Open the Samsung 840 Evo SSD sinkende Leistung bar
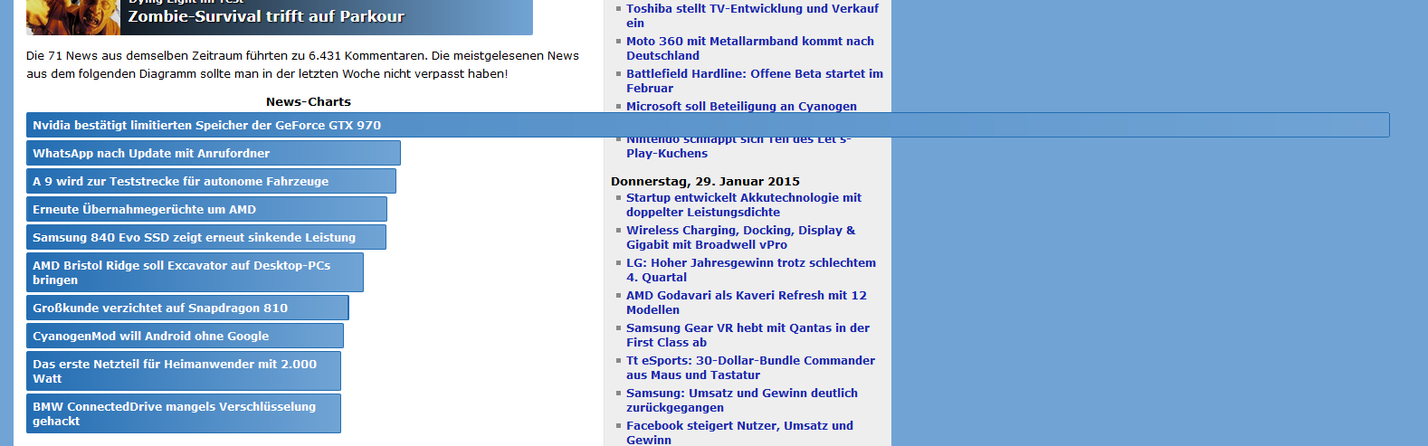The width and height of the screenshot is (1428, 446). click(x=206, y=237)
